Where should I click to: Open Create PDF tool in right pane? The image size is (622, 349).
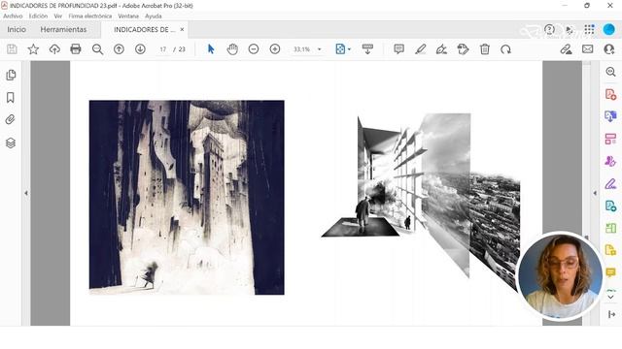point(611,94)
